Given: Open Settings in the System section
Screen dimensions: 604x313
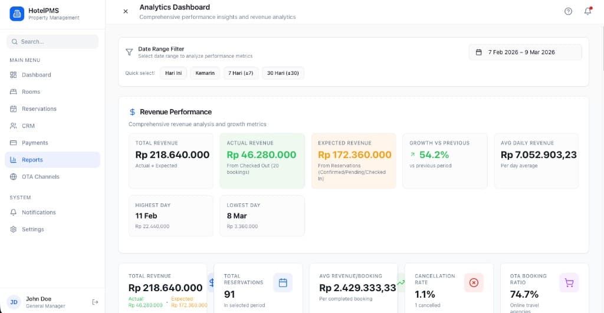Looking at the screenshot, I should tap(33, 229).
